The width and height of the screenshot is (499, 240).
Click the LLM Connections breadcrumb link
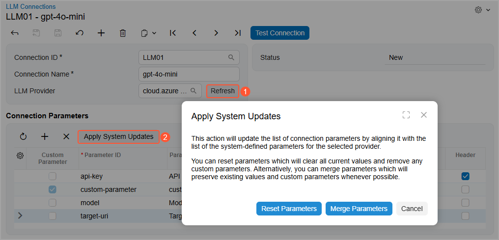30,6
